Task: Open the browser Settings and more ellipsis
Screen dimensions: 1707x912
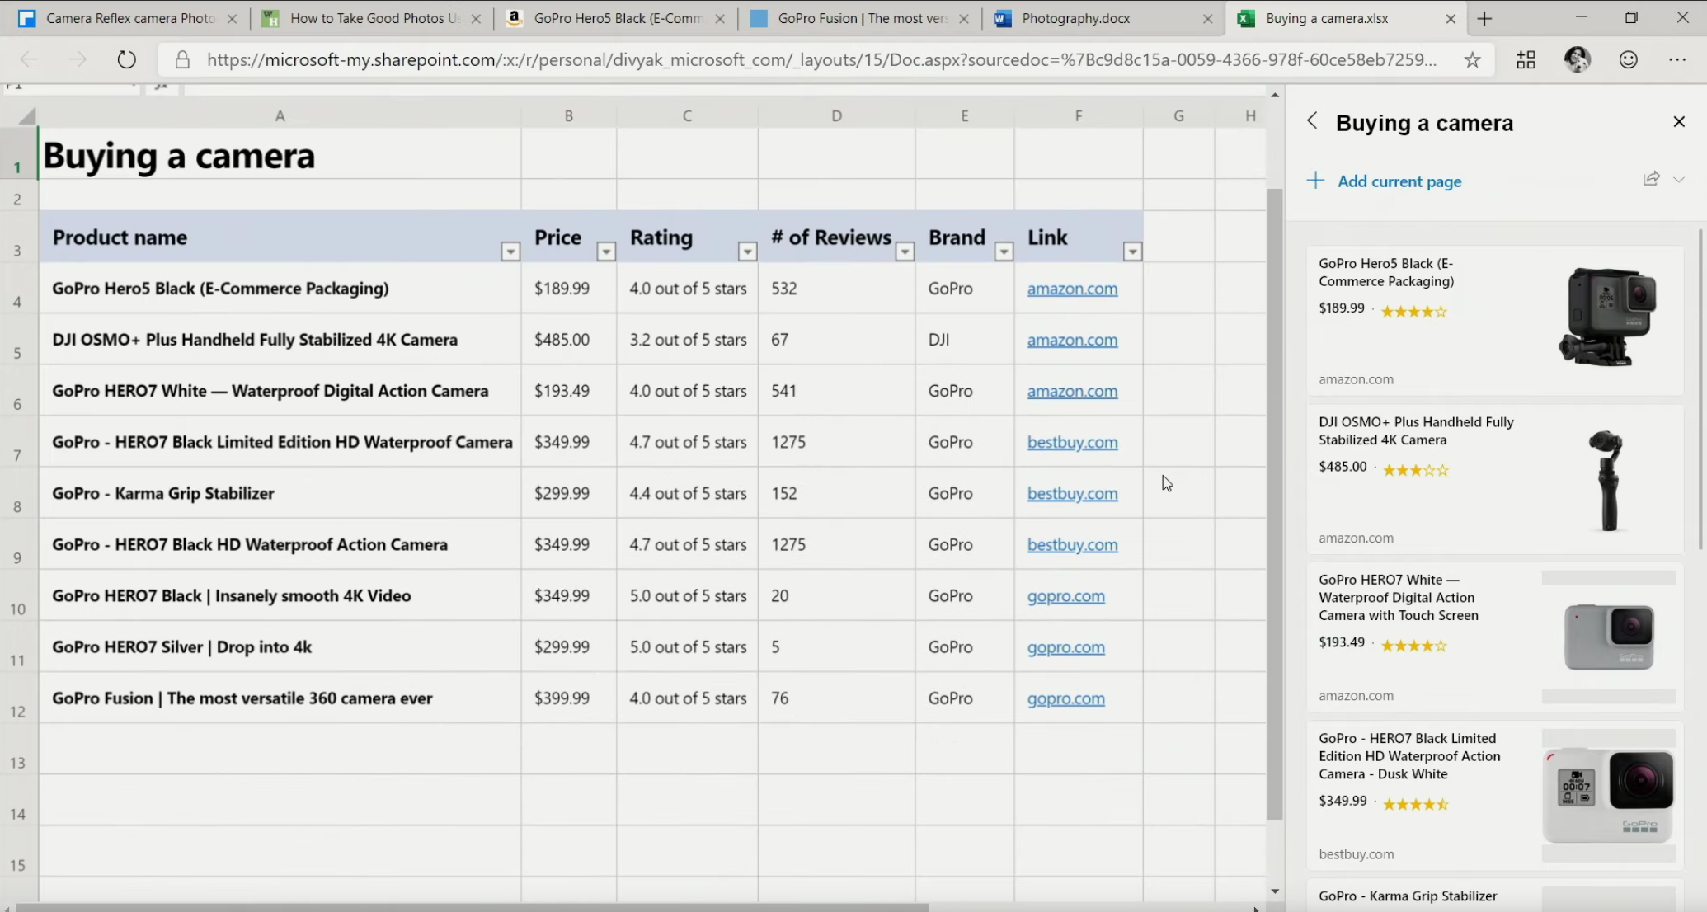Action: (1677, 59)
